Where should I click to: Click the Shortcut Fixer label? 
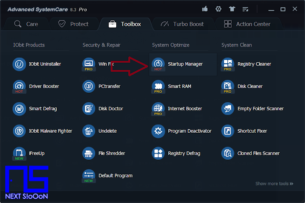click(x=252, y=131)
